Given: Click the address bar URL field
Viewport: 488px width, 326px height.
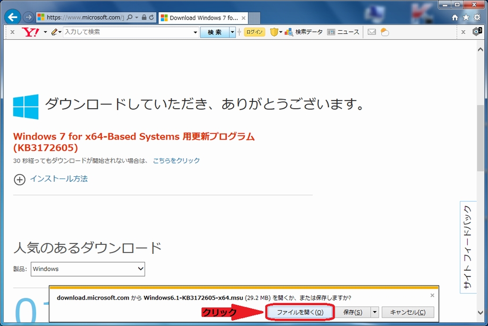Looking at the screenshot, I should (85, 18).
